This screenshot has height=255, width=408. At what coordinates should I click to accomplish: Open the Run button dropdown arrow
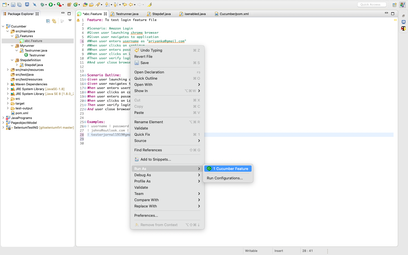tap(54, 5)
